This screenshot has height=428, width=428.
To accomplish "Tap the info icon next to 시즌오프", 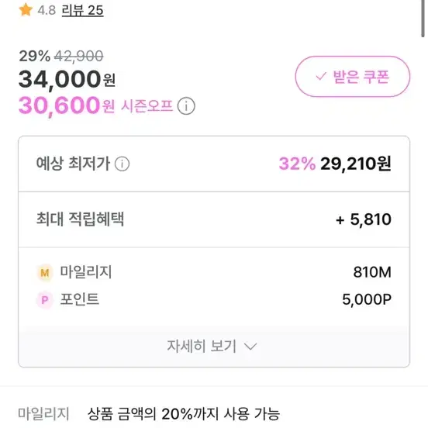I will tap(186, 106).
